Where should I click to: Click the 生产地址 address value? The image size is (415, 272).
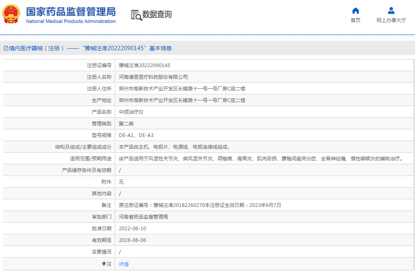[182, 100]
